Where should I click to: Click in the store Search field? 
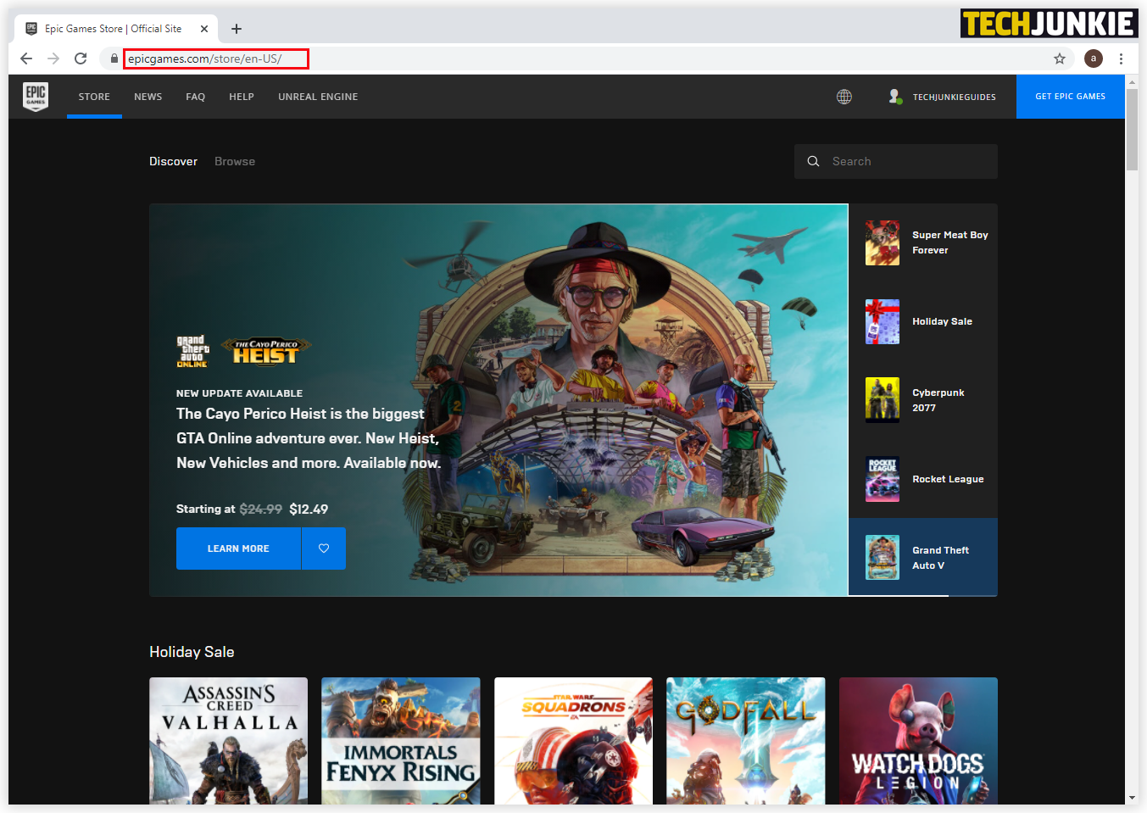(x=907, y=161)
